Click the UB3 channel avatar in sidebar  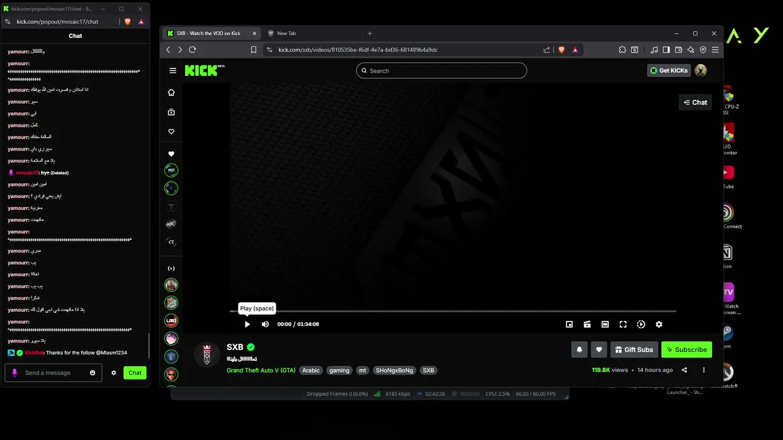171,320
